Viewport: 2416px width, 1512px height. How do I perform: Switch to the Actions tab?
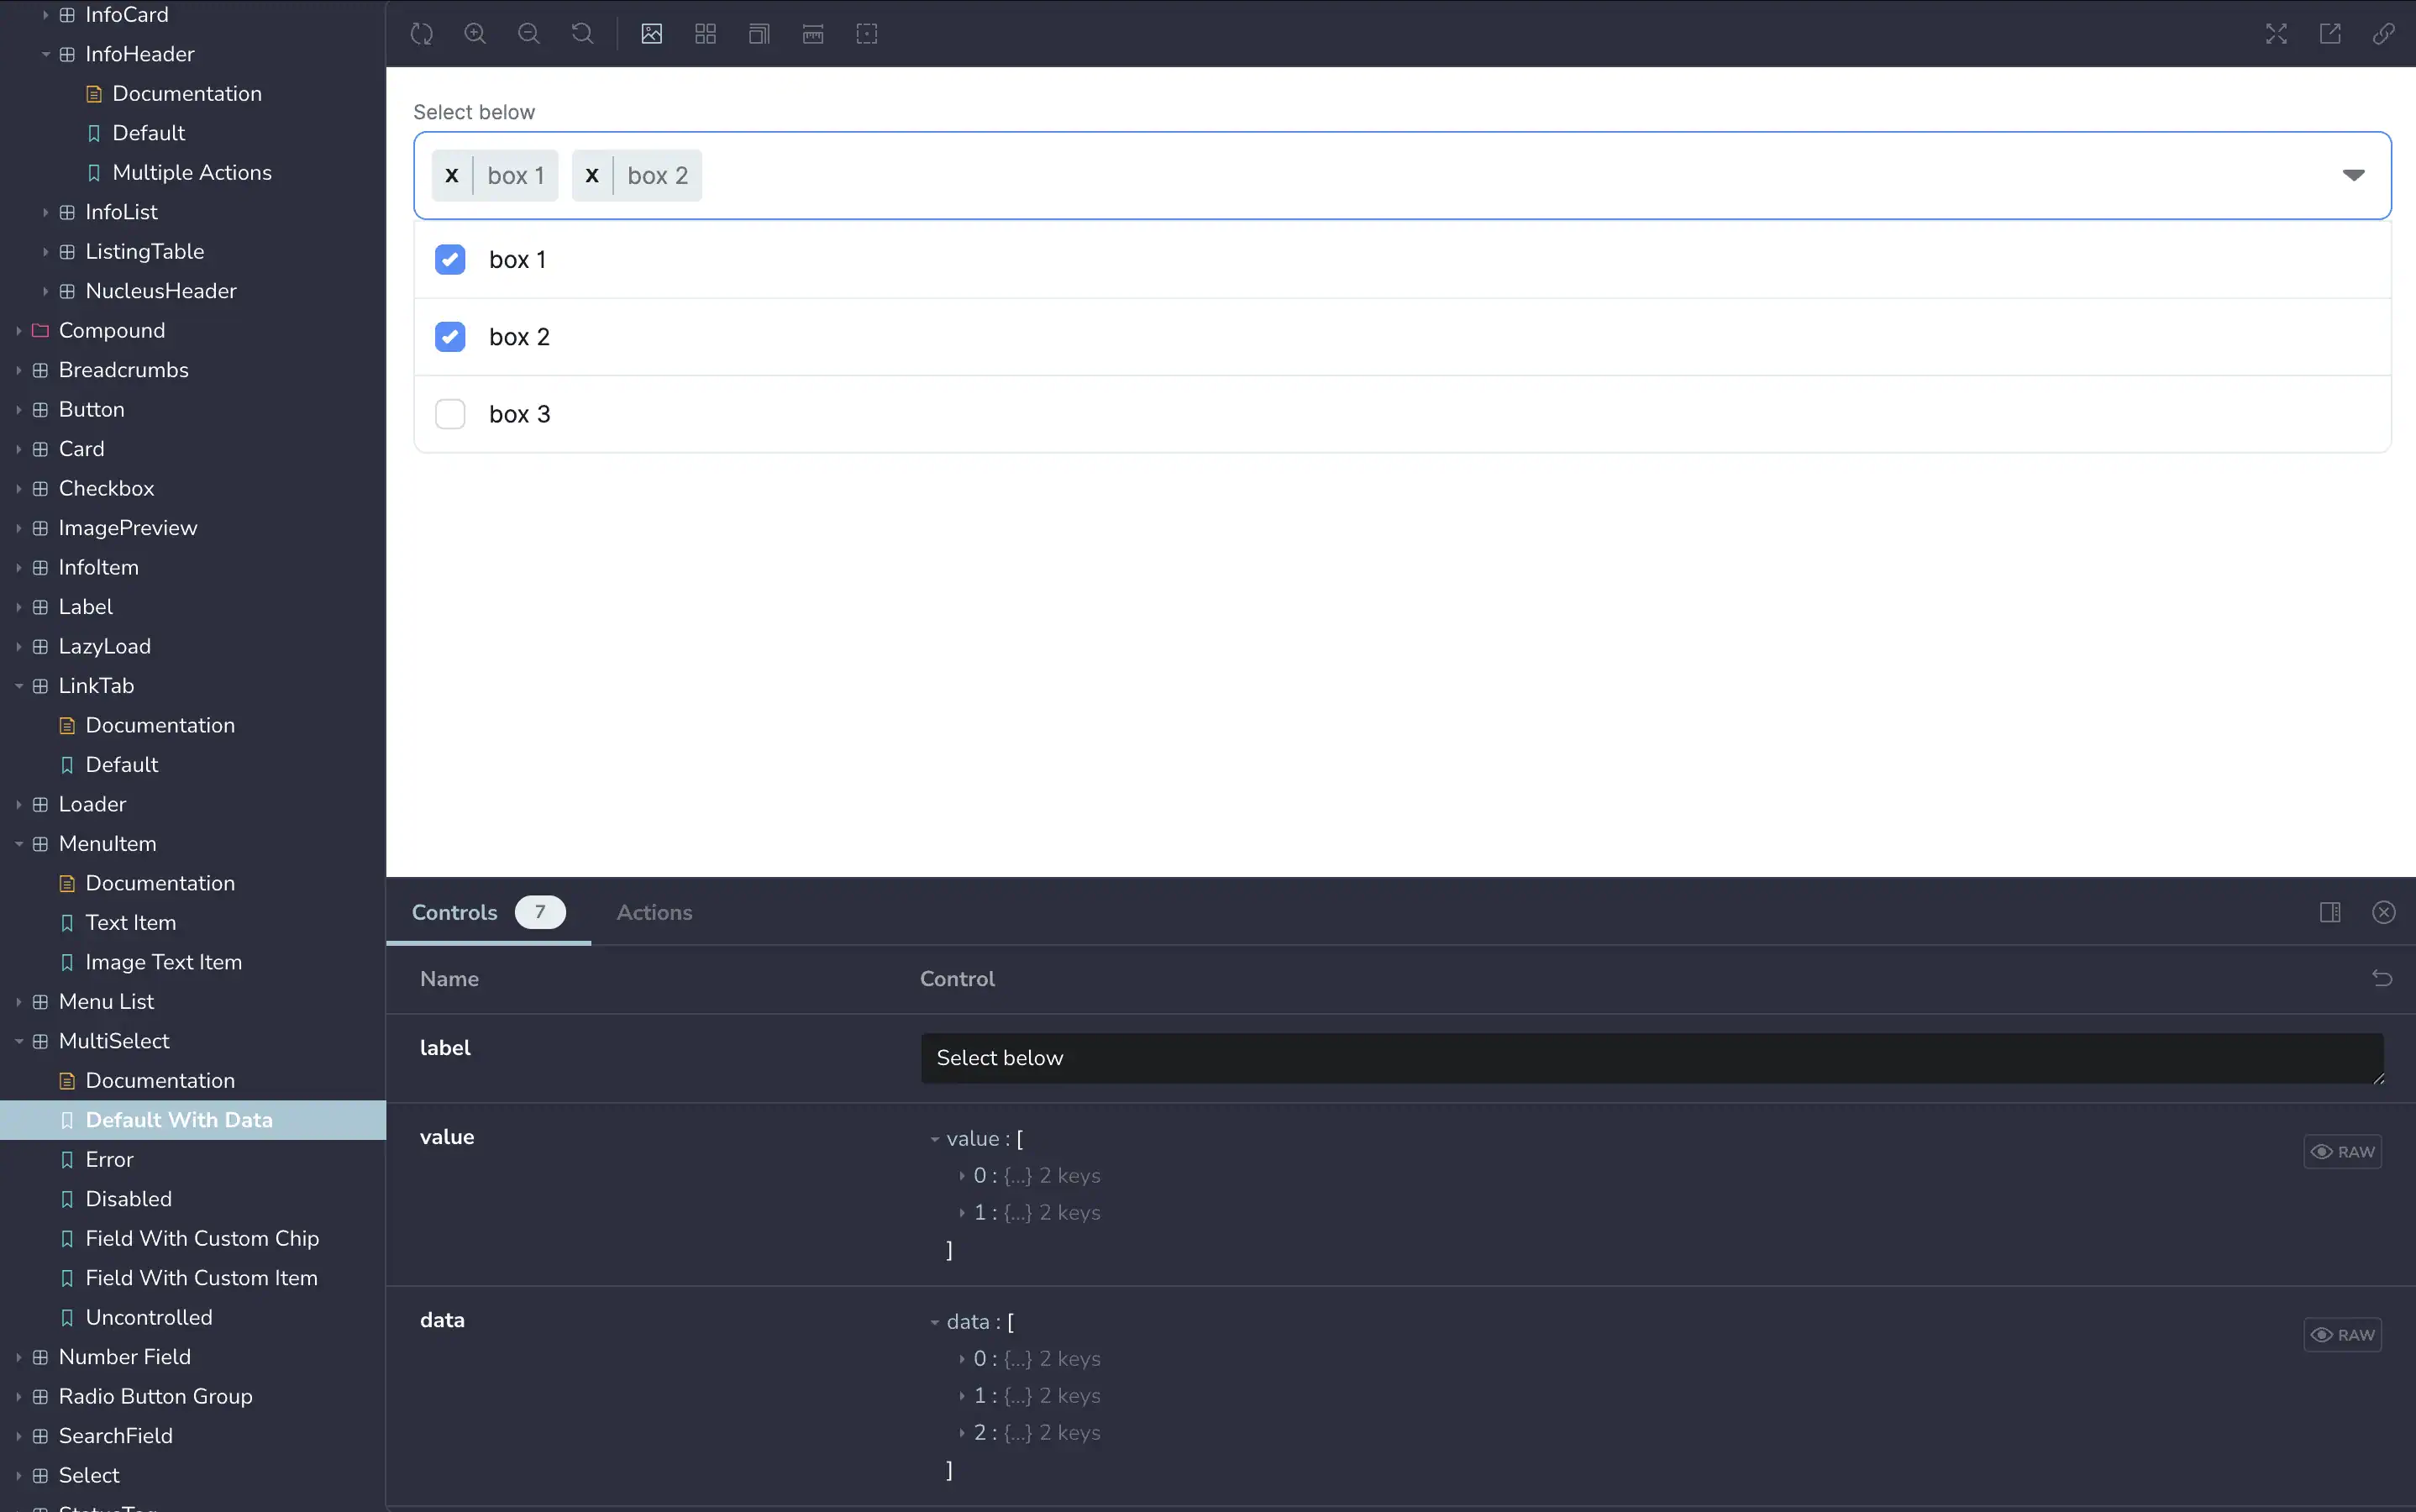tap(654, 912)
